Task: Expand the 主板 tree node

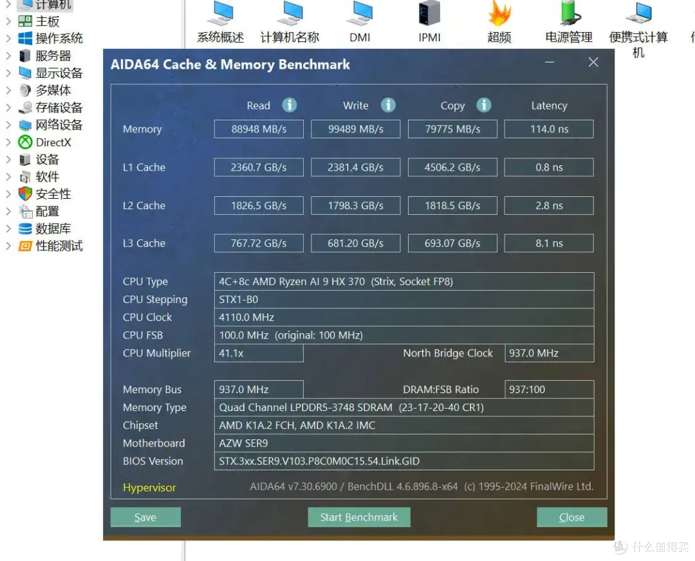Action: [8, 21]
